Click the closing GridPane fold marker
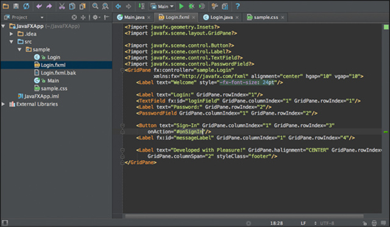 pyautogui.click(x=122, y=162)
